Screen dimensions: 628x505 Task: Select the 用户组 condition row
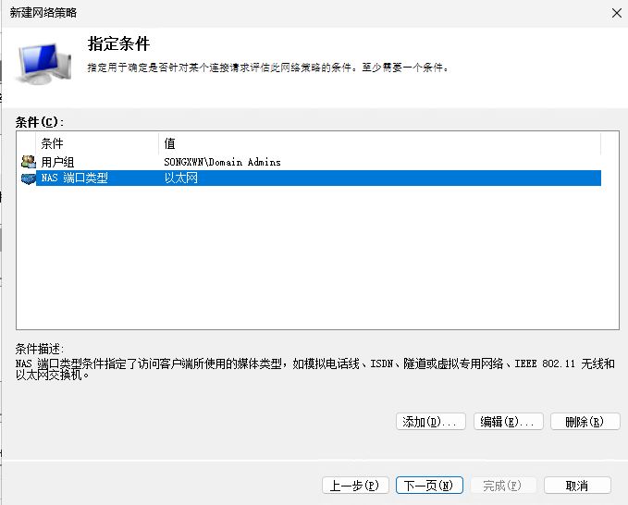point(58,162)
